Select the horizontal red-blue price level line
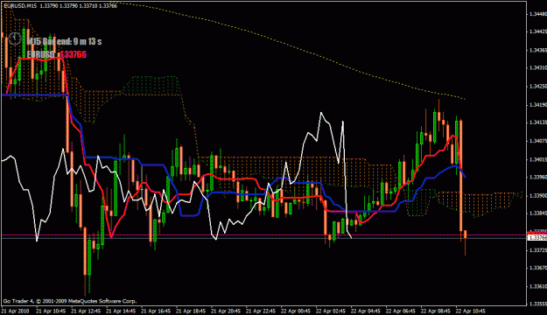This screenshot has height=315, width=547. (263, 235)
